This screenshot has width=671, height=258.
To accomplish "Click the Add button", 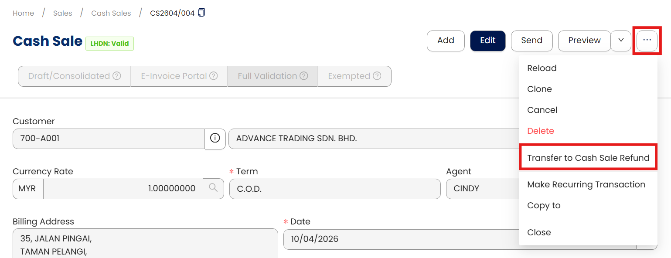I will pos(446,41).
